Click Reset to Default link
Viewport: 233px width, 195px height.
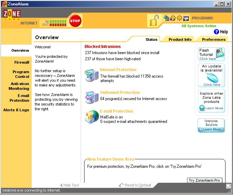point(138,185)
